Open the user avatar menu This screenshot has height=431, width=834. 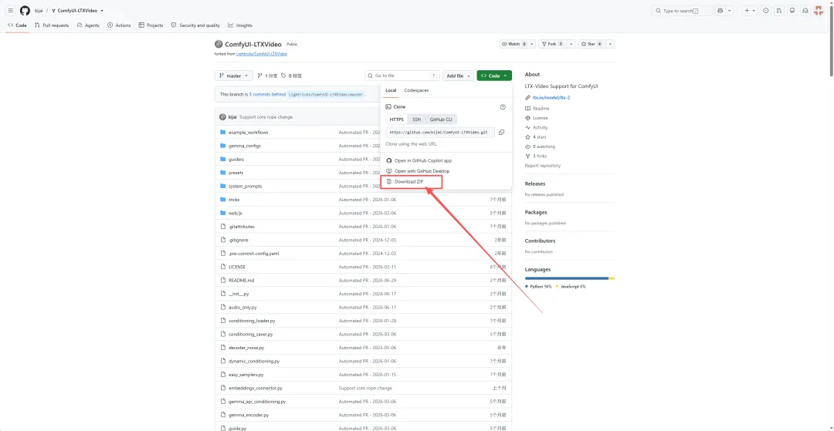pos(819,11)
